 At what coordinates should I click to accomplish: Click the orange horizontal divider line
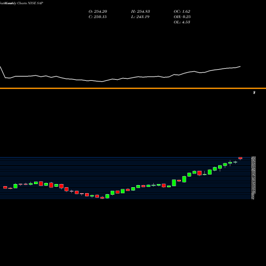pyautogui.click(x=133, y=88)
